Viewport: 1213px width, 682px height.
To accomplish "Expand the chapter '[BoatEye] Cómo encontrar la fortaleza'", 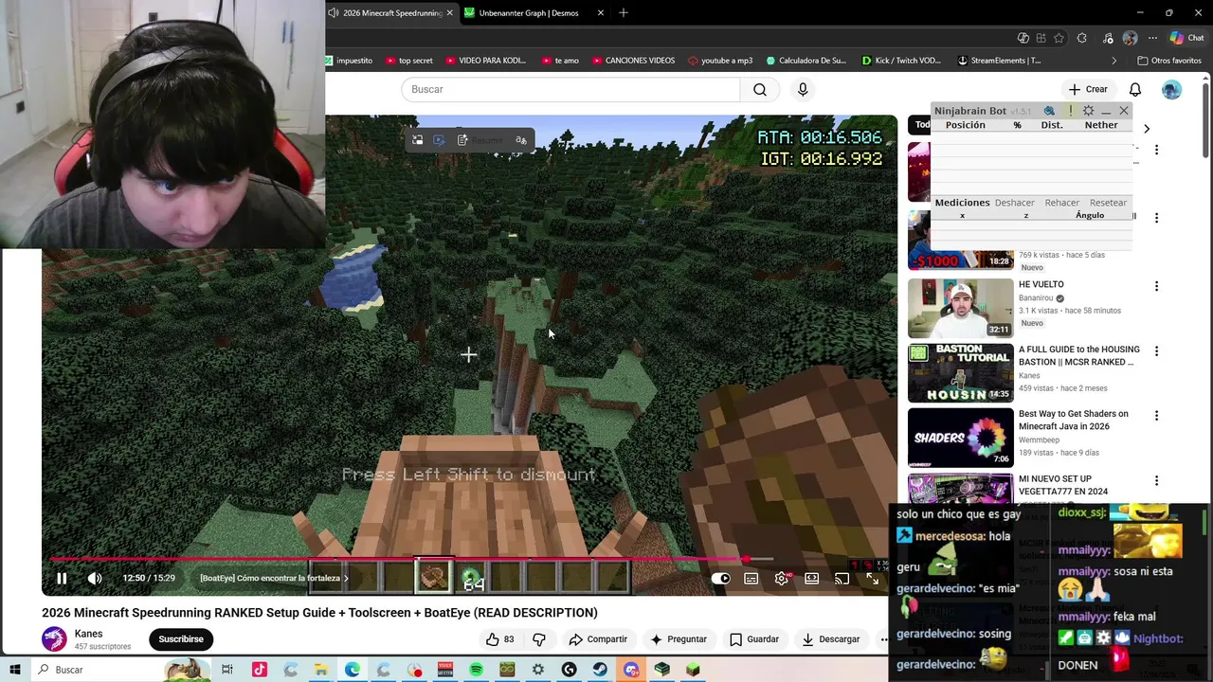I will pos(274,578).
